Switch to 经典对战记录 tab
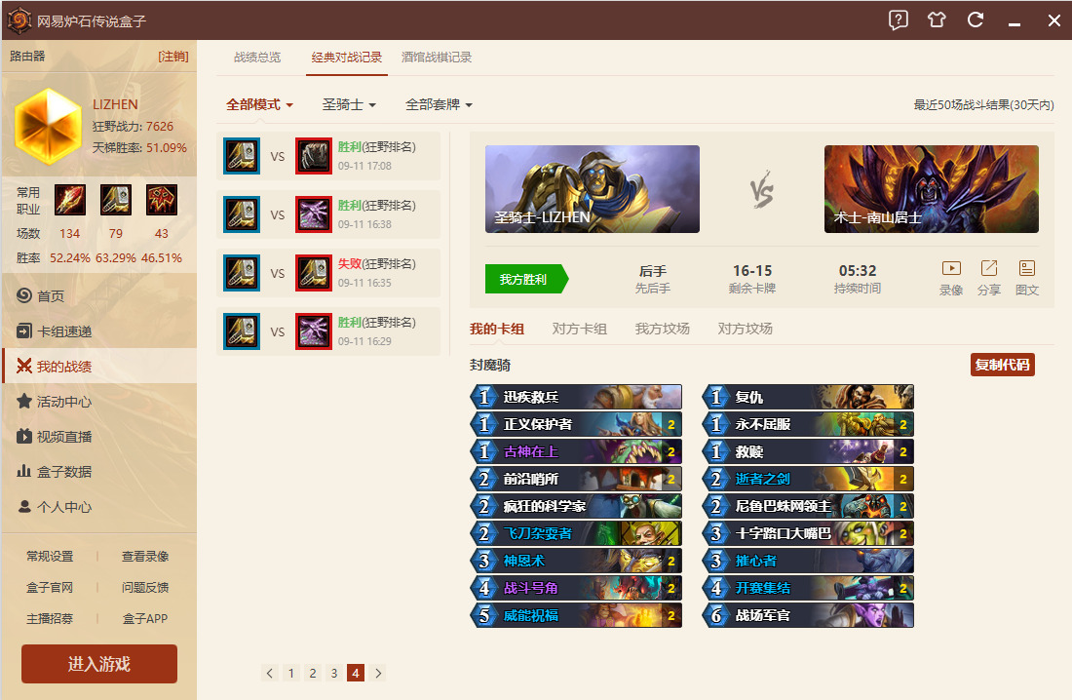 tap(347, 58)
